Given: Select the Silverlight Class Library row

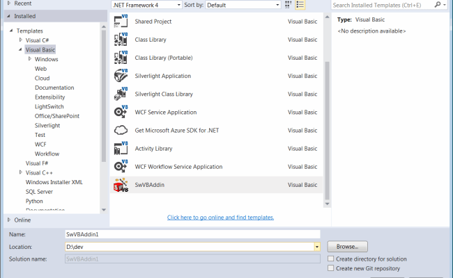Looking at the screenshot, I should click(x=216, y=94).
